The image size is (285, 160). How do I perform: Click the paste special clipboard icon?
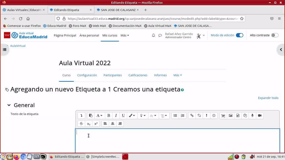point(90,116)
